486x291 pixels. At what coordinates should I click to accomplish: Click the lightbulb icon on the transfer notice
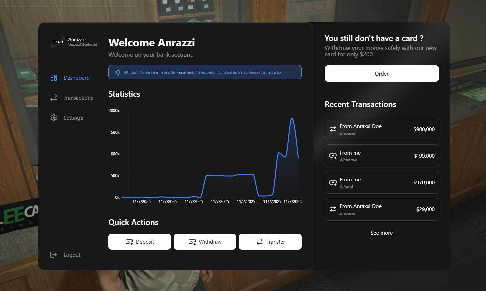click(118, 72)
